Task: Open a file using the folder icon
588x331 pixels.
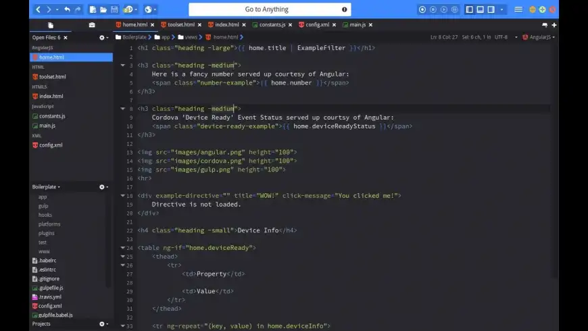Action: [x=103, y=9]
